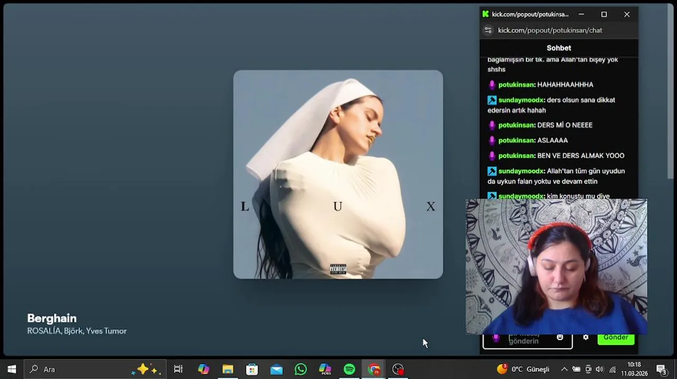Click the kick.com/popout/potukinsan/chat address
The image size is (677, 379).
[550, 31]
